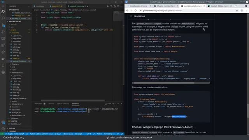This screenshot has height=140, width=249.
Task: Open Source Control view in activity bar
Action: click(x=3, y=25)
